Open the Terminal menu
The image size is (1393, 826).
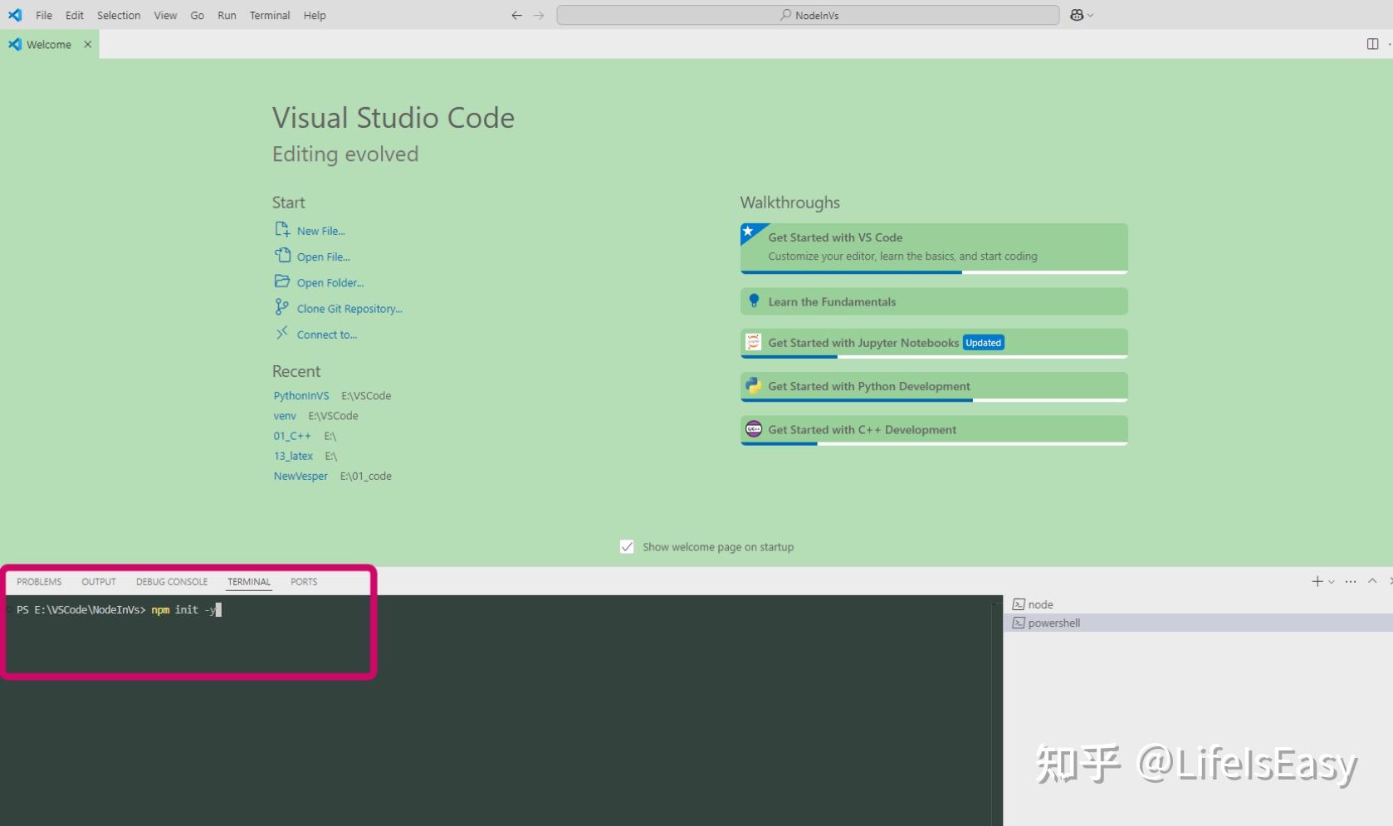click(x=269, y=15)
